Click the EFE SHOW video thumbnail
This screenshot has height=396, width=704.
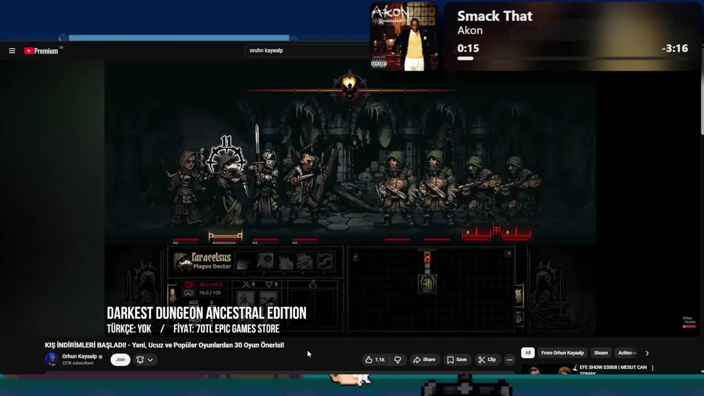548,370
